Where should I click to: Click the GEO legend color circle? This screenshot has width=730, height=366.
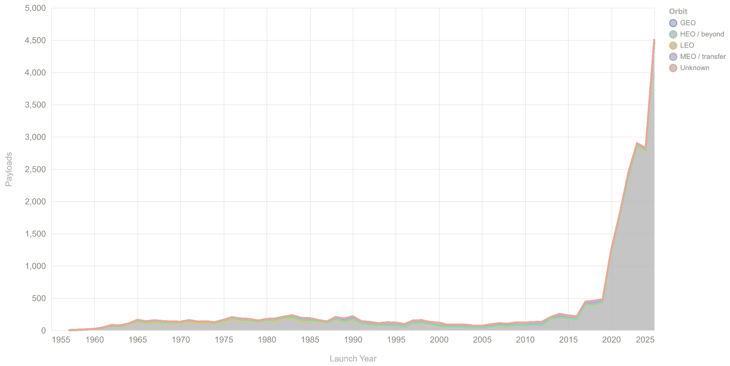tap(673, 23)
